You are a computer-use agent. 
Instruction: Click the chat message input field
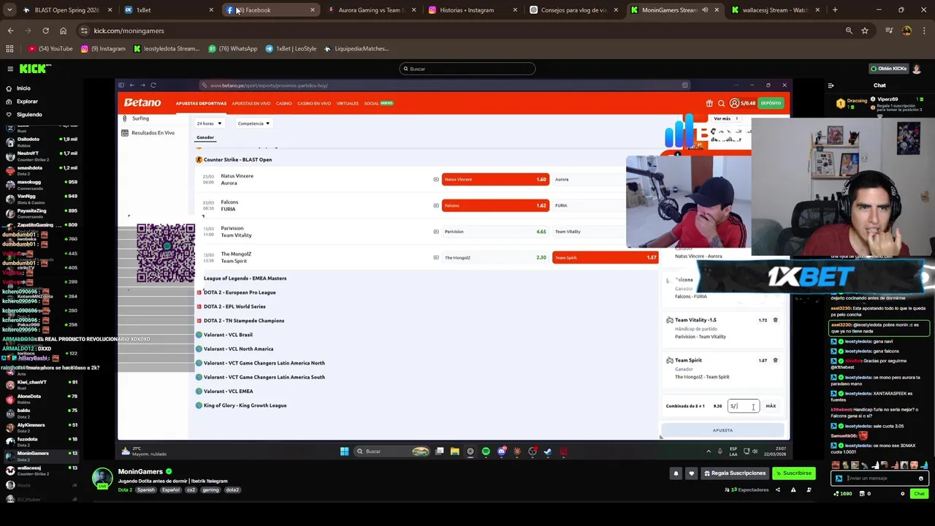pyautogui.click(x=880, y=479)
